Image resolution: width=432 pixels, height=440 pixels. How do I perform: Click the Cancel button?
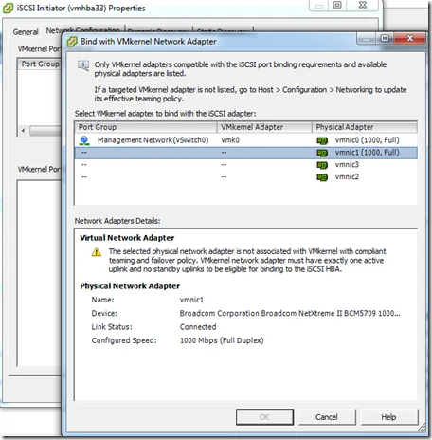coord(327,417)
